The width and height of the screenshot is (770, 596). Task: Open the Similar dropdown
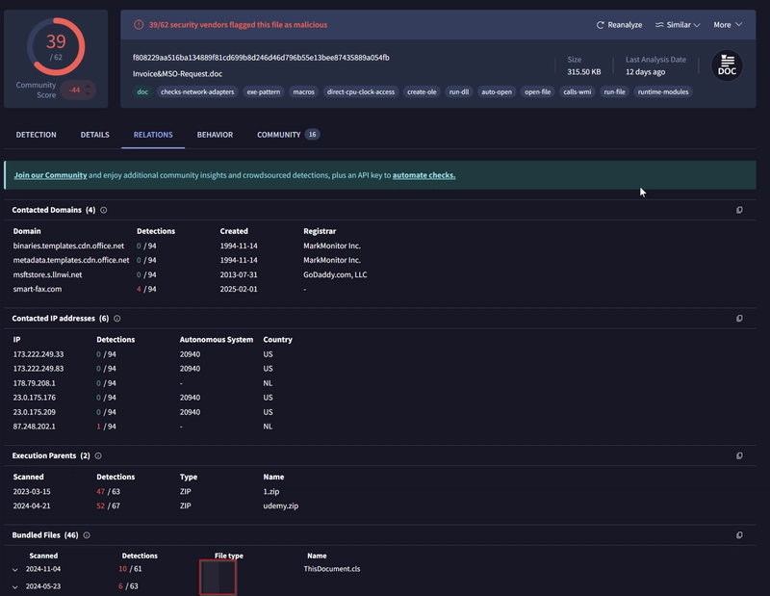678,25
